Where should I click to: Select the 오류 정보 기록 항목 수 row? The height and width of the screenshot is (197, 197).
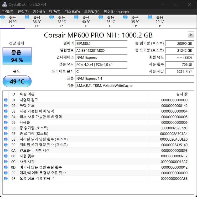96,178
